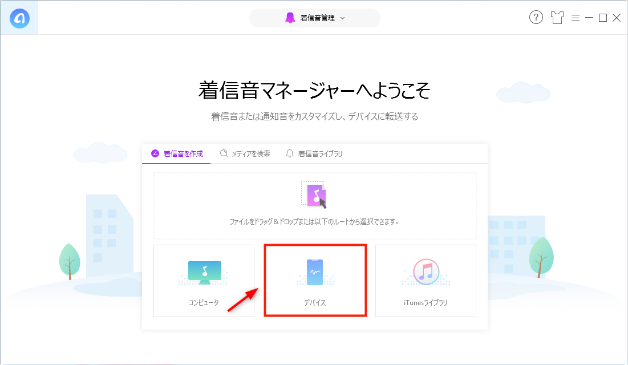Open the 着信音ライブラリ tab
Viewport: 628px width, 365px height.
click(314, 153)
